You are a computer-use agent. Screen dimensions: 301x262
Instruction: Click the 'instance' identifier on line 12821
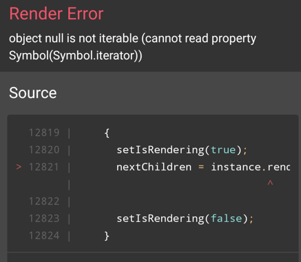pos(236,167)
